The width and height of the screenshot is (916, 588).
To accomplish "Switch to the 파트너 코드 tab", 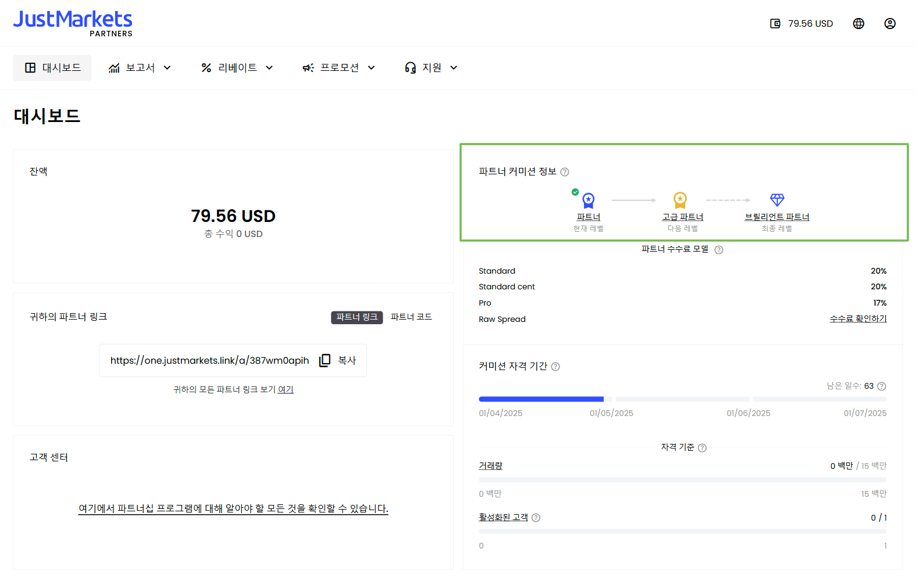I will (x=411, y=317).
